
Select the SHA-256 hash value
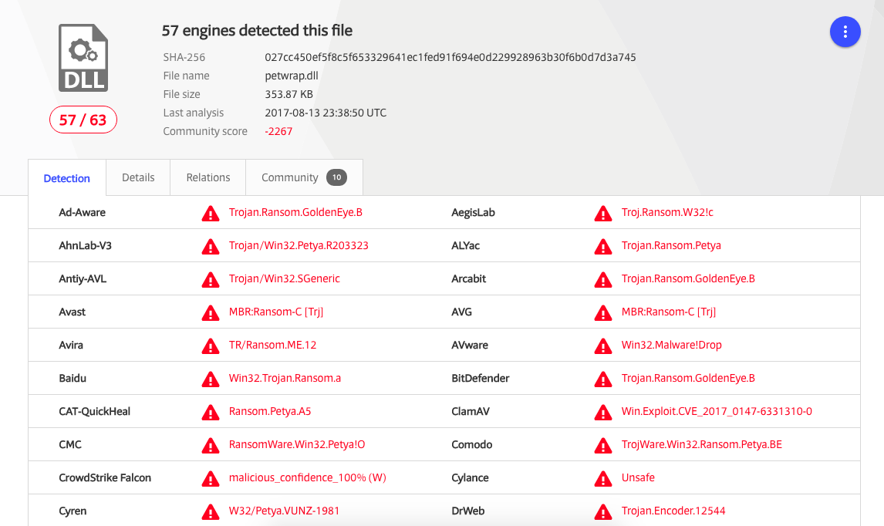450,57
